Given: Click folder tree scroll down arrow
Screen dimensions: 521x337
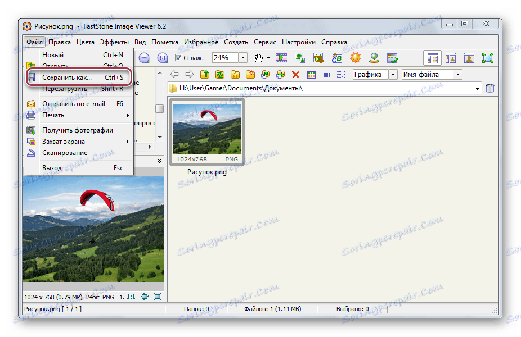Looking at the screenshot, I should pyautogui.click(x=160, y=137).
